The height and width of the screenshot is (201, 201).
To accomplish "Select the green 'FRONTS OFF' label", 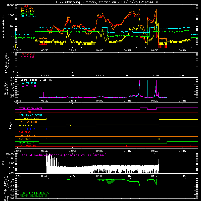I will [x=26, y=142].
